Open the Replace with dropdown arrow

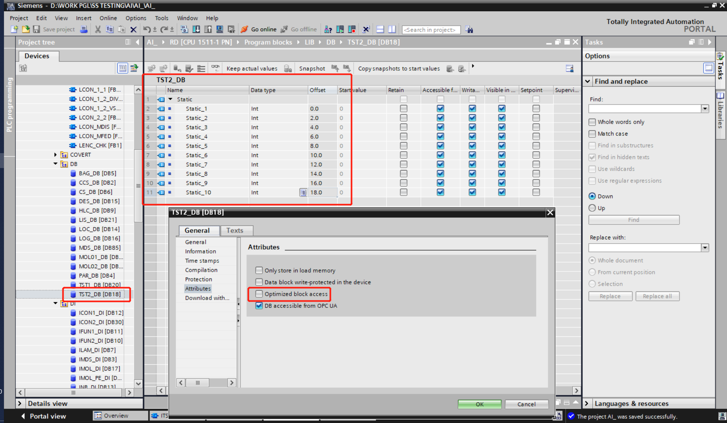[705, 248]
